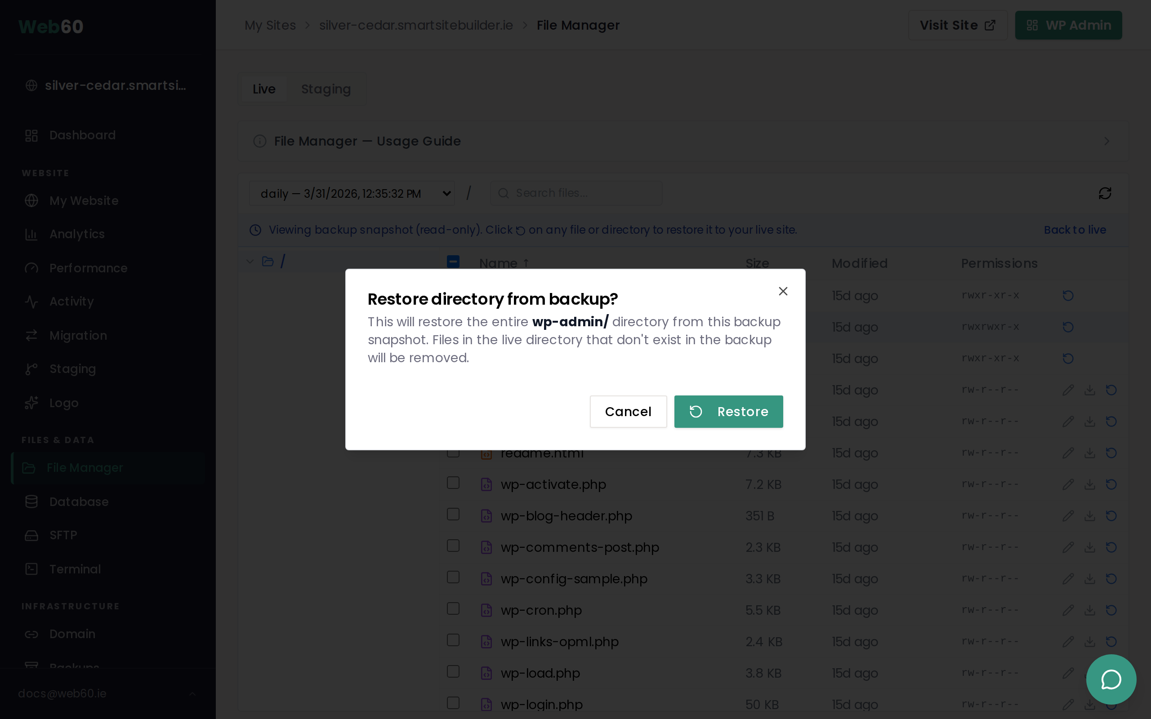Select the Analytics sidebar icon
Image resolution: width=1151 pixels, height=719 pixels.
coord(31,234)
